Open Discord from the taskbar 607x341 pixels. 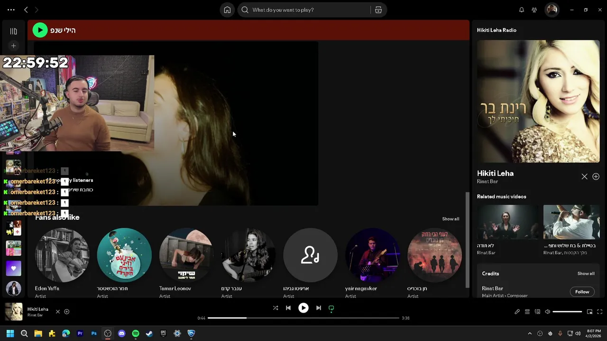tap(122, 333)
